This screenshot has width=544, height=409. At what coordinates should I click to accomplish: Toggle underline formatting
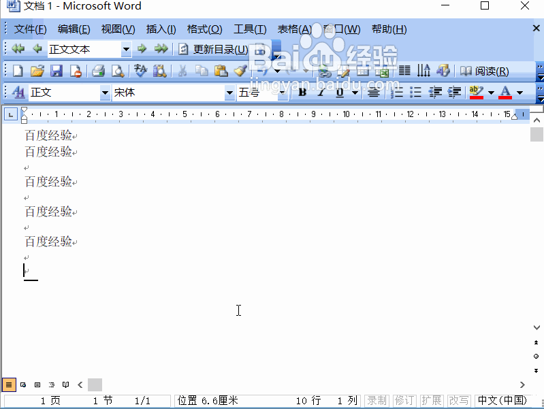(340, 93)
